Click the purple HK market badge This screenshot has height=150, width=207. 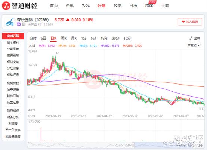click(19, 24)
